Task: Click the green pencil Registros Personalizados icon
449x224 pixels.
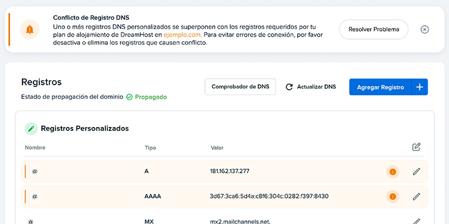Action: (31, 128)
